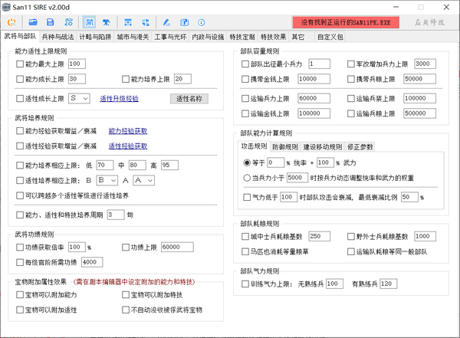Click the shield windows icon

pos(146,22)
